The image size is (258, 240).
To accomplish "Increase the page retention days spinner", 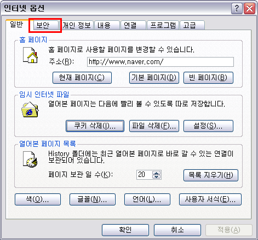I will (157, 173).
